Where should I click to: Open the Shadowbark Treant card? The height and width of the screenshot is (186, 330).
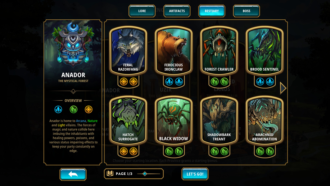coord(219,120)
